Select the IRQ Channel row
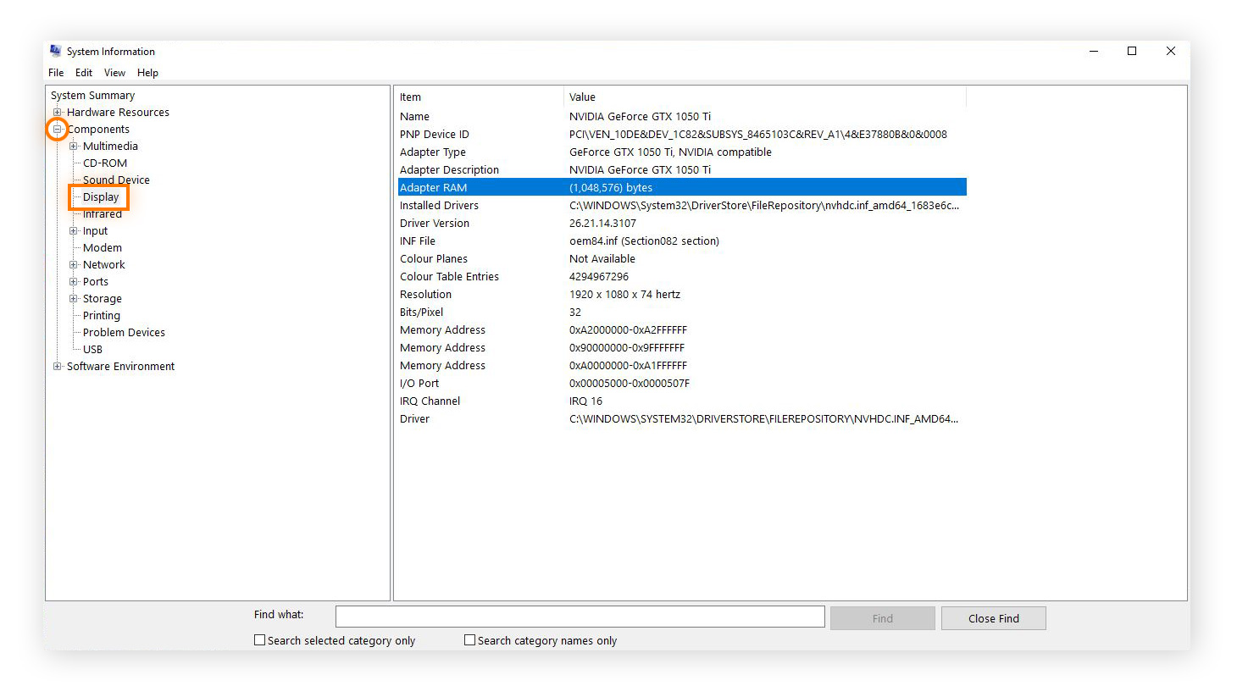Image resolution: width=1237 pixels, height=697 pixels. 682,401
